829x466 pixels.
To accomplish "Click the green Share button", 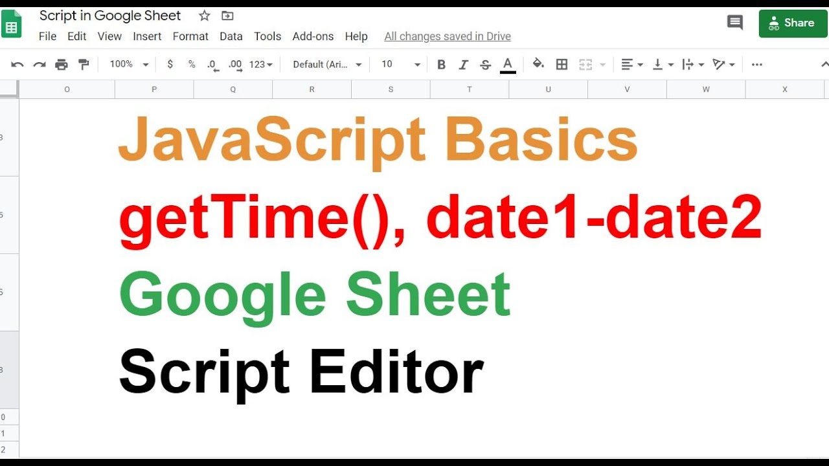I will pyautogui.click(x=793, y=23).
